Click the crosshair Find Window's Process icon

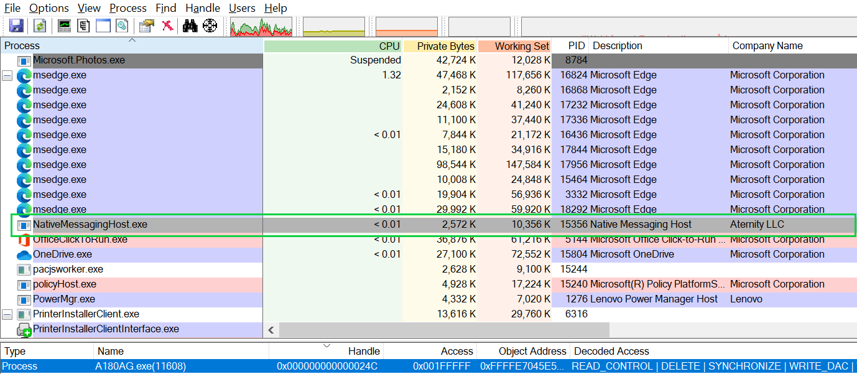click(210, 26)
